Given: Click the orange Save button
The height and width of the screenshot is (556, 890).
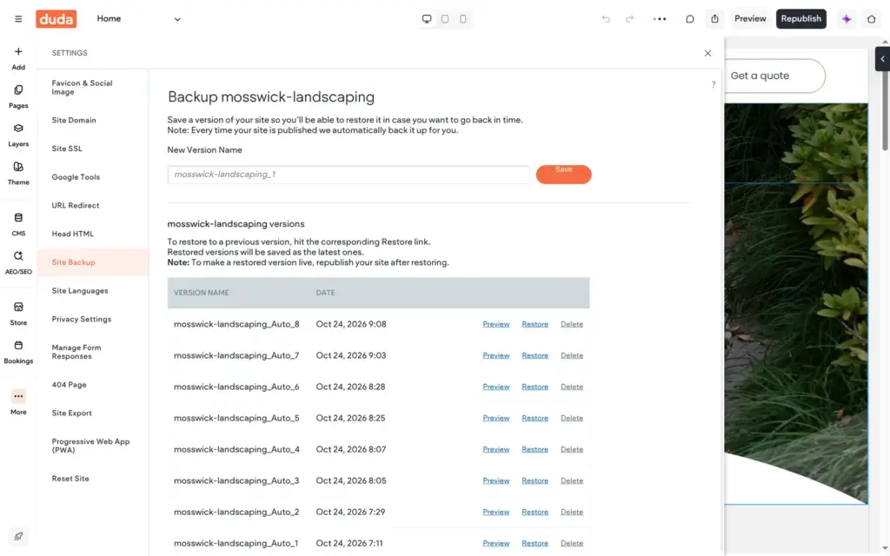Looking at the screenshot, I should pyautogui.click(x=563, y=174).
